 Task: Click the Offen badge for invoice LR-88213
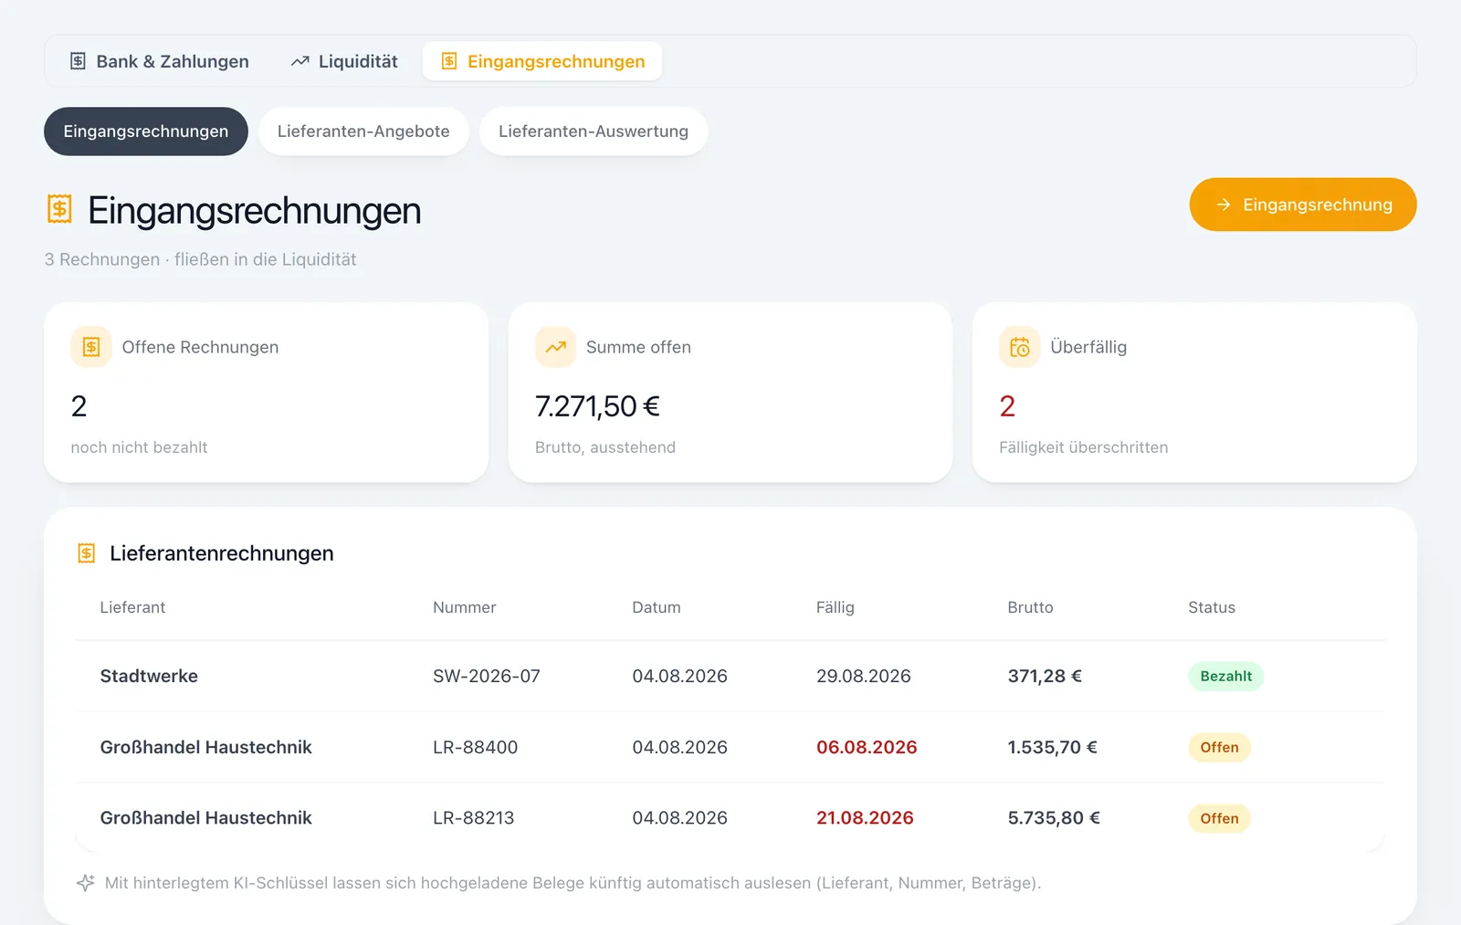1219,818
